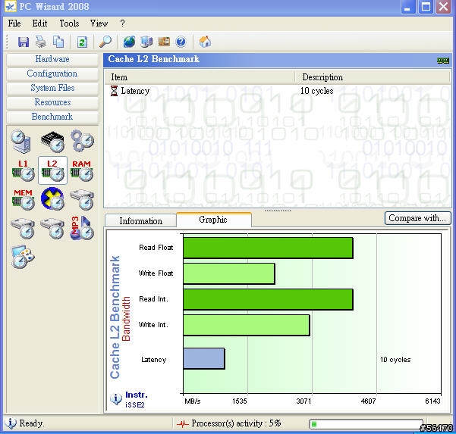Open the second drive benchmark icon left of MP3

tap(52, 229)
